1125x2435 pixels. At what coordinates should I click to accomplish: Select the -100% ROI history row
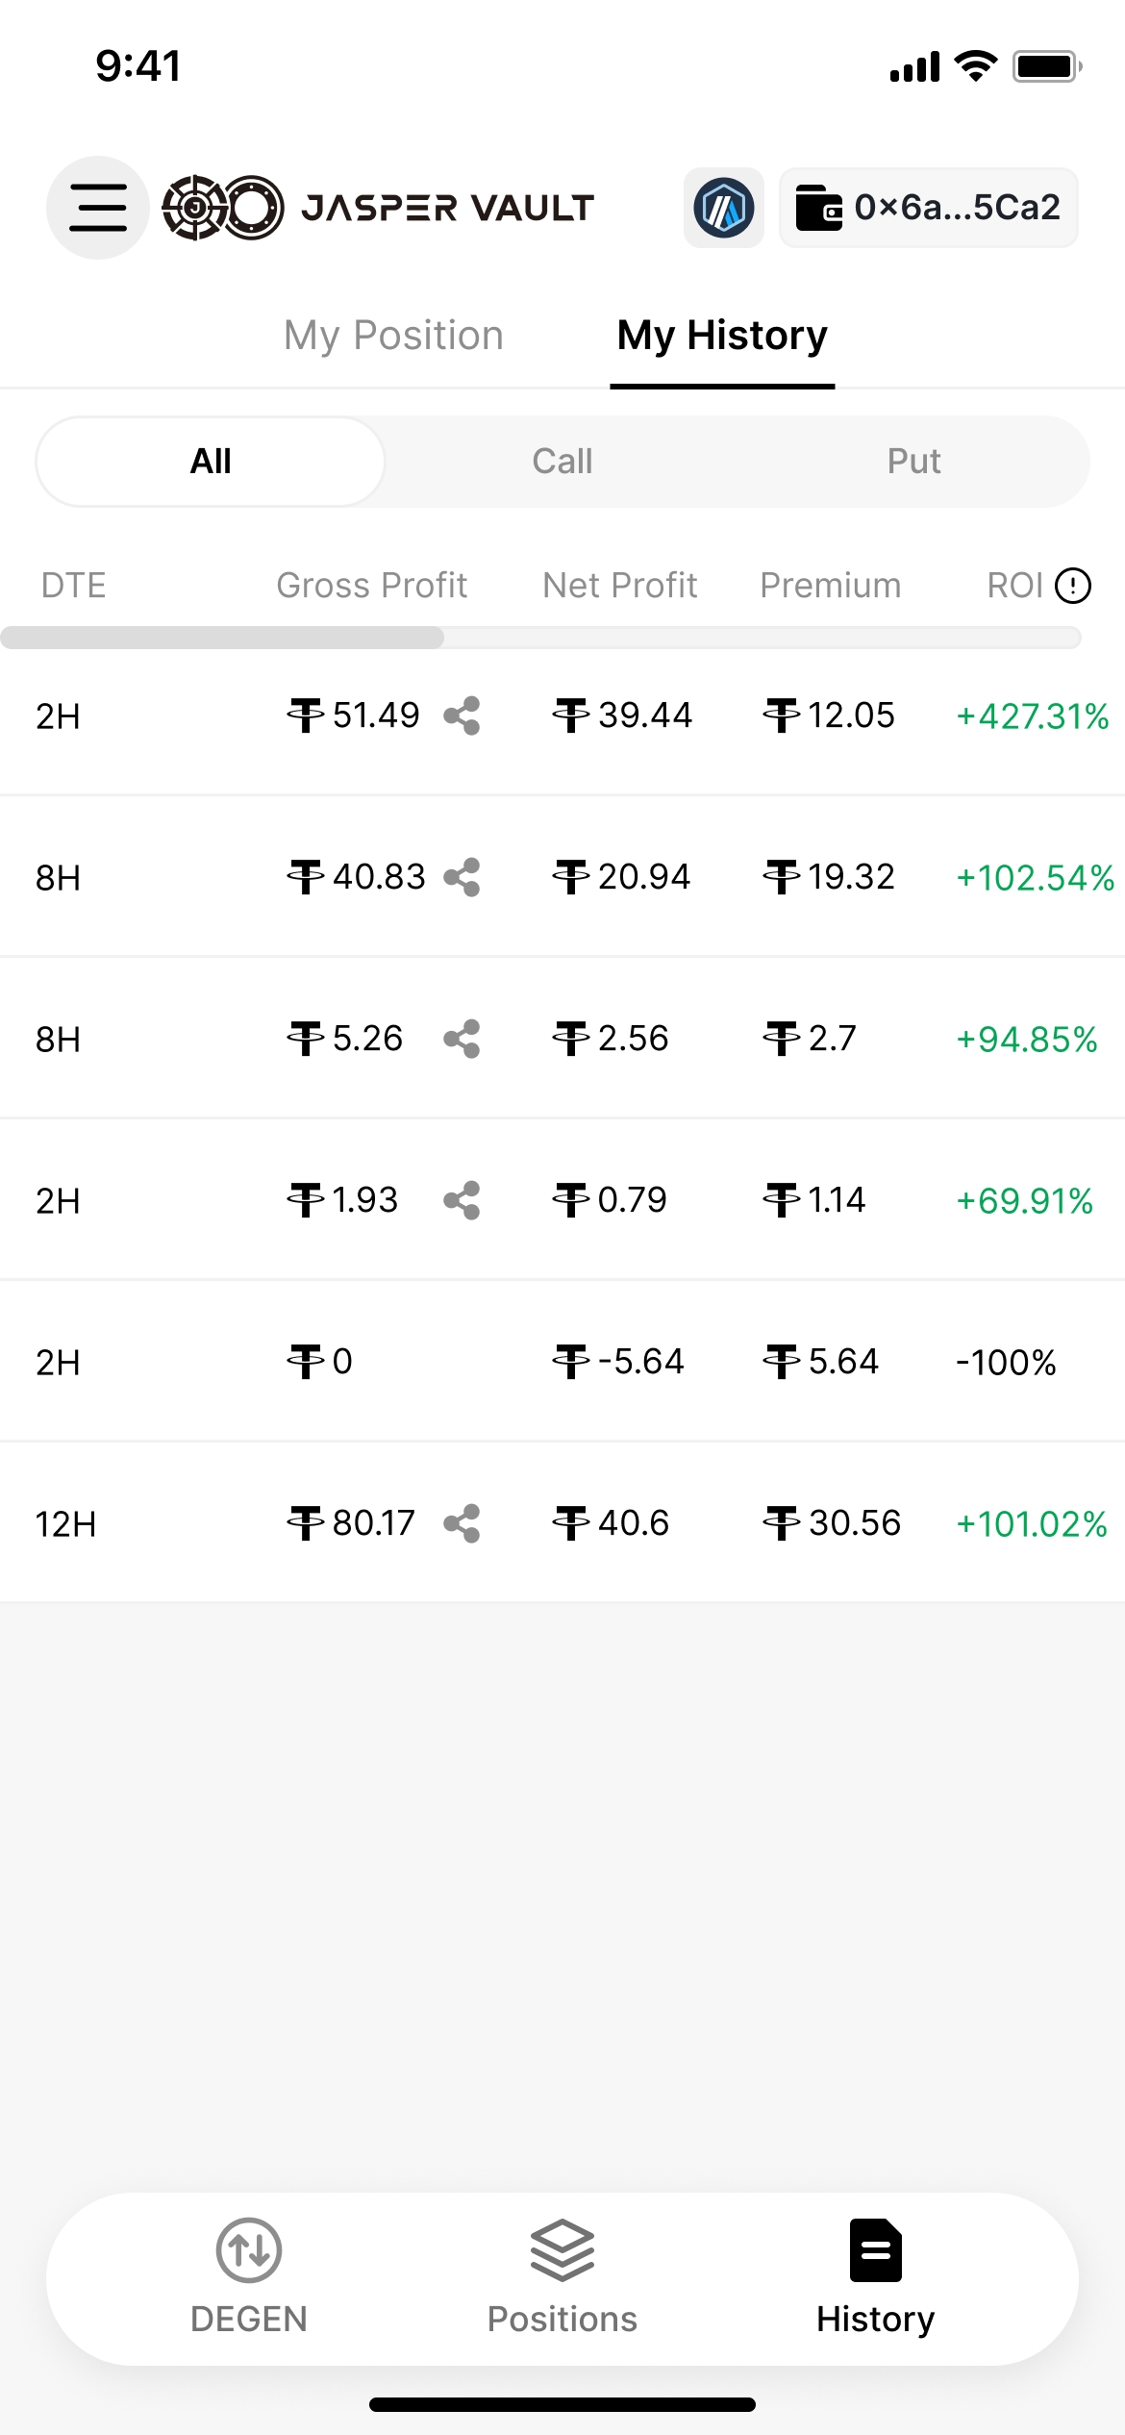coord(562,1362)
